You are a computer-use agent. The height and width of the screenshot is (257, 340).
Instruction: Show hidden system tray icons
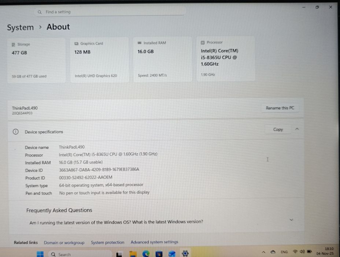(263, 252)
